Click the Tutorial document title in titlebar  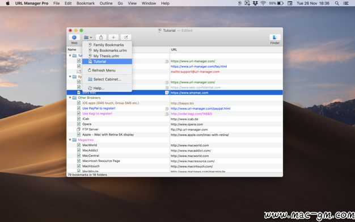pos(169,31)
